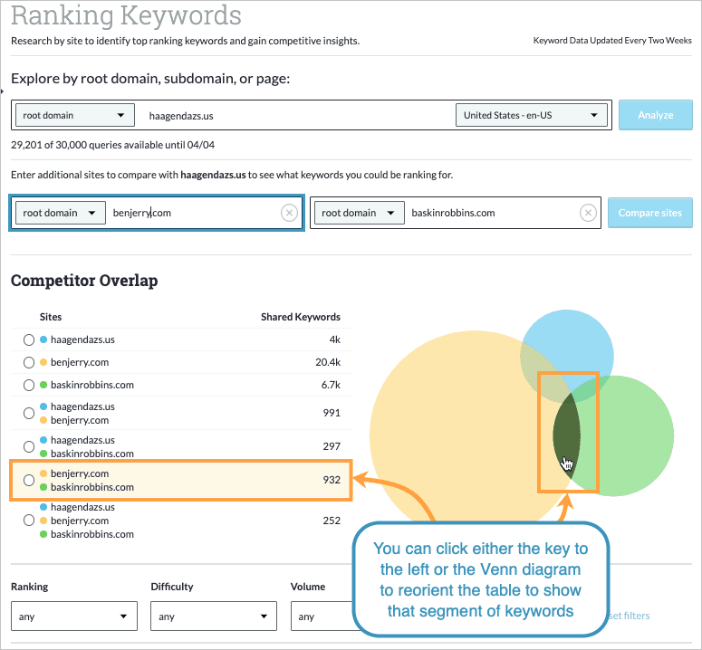This screenshot has width=702, height=650.
Task: Open the root domain dropdown for haagendazs.us
Action: tap(74, 115)
